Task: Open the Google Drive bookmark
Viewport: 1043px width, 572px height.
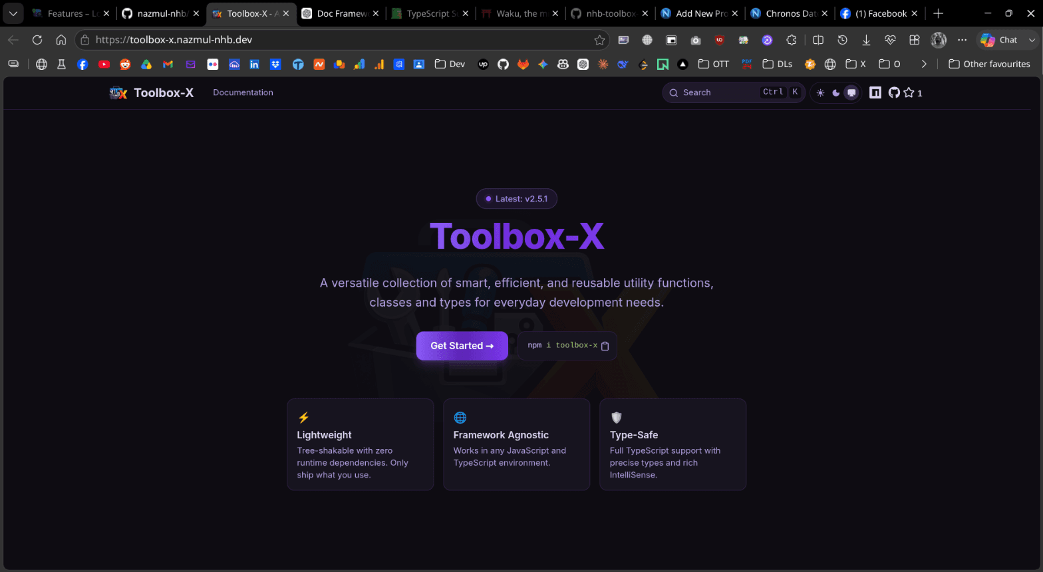Action: [x=146, y=65]
